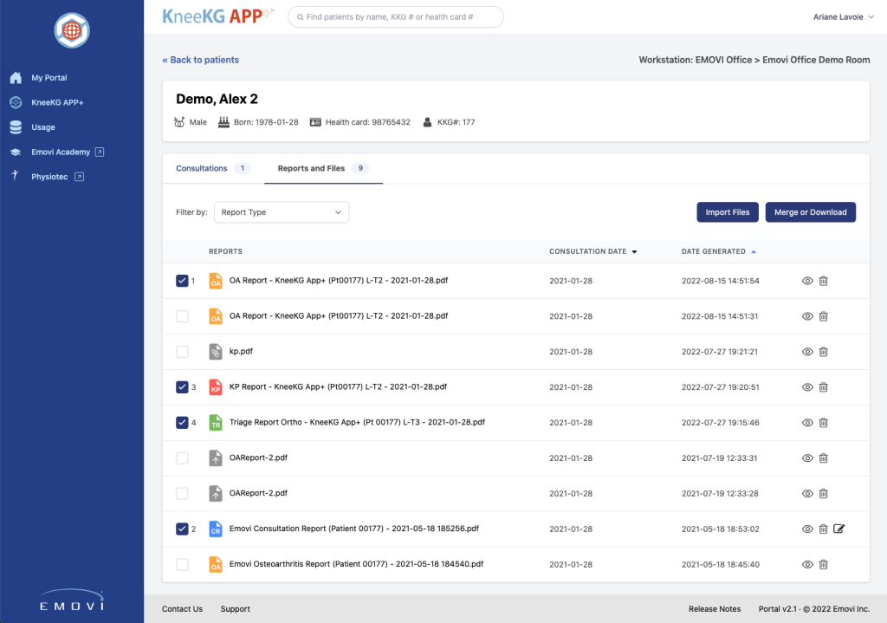Uncheck the OA Report generated at 14:51:54
887x623 pixels.
[182, 281]
